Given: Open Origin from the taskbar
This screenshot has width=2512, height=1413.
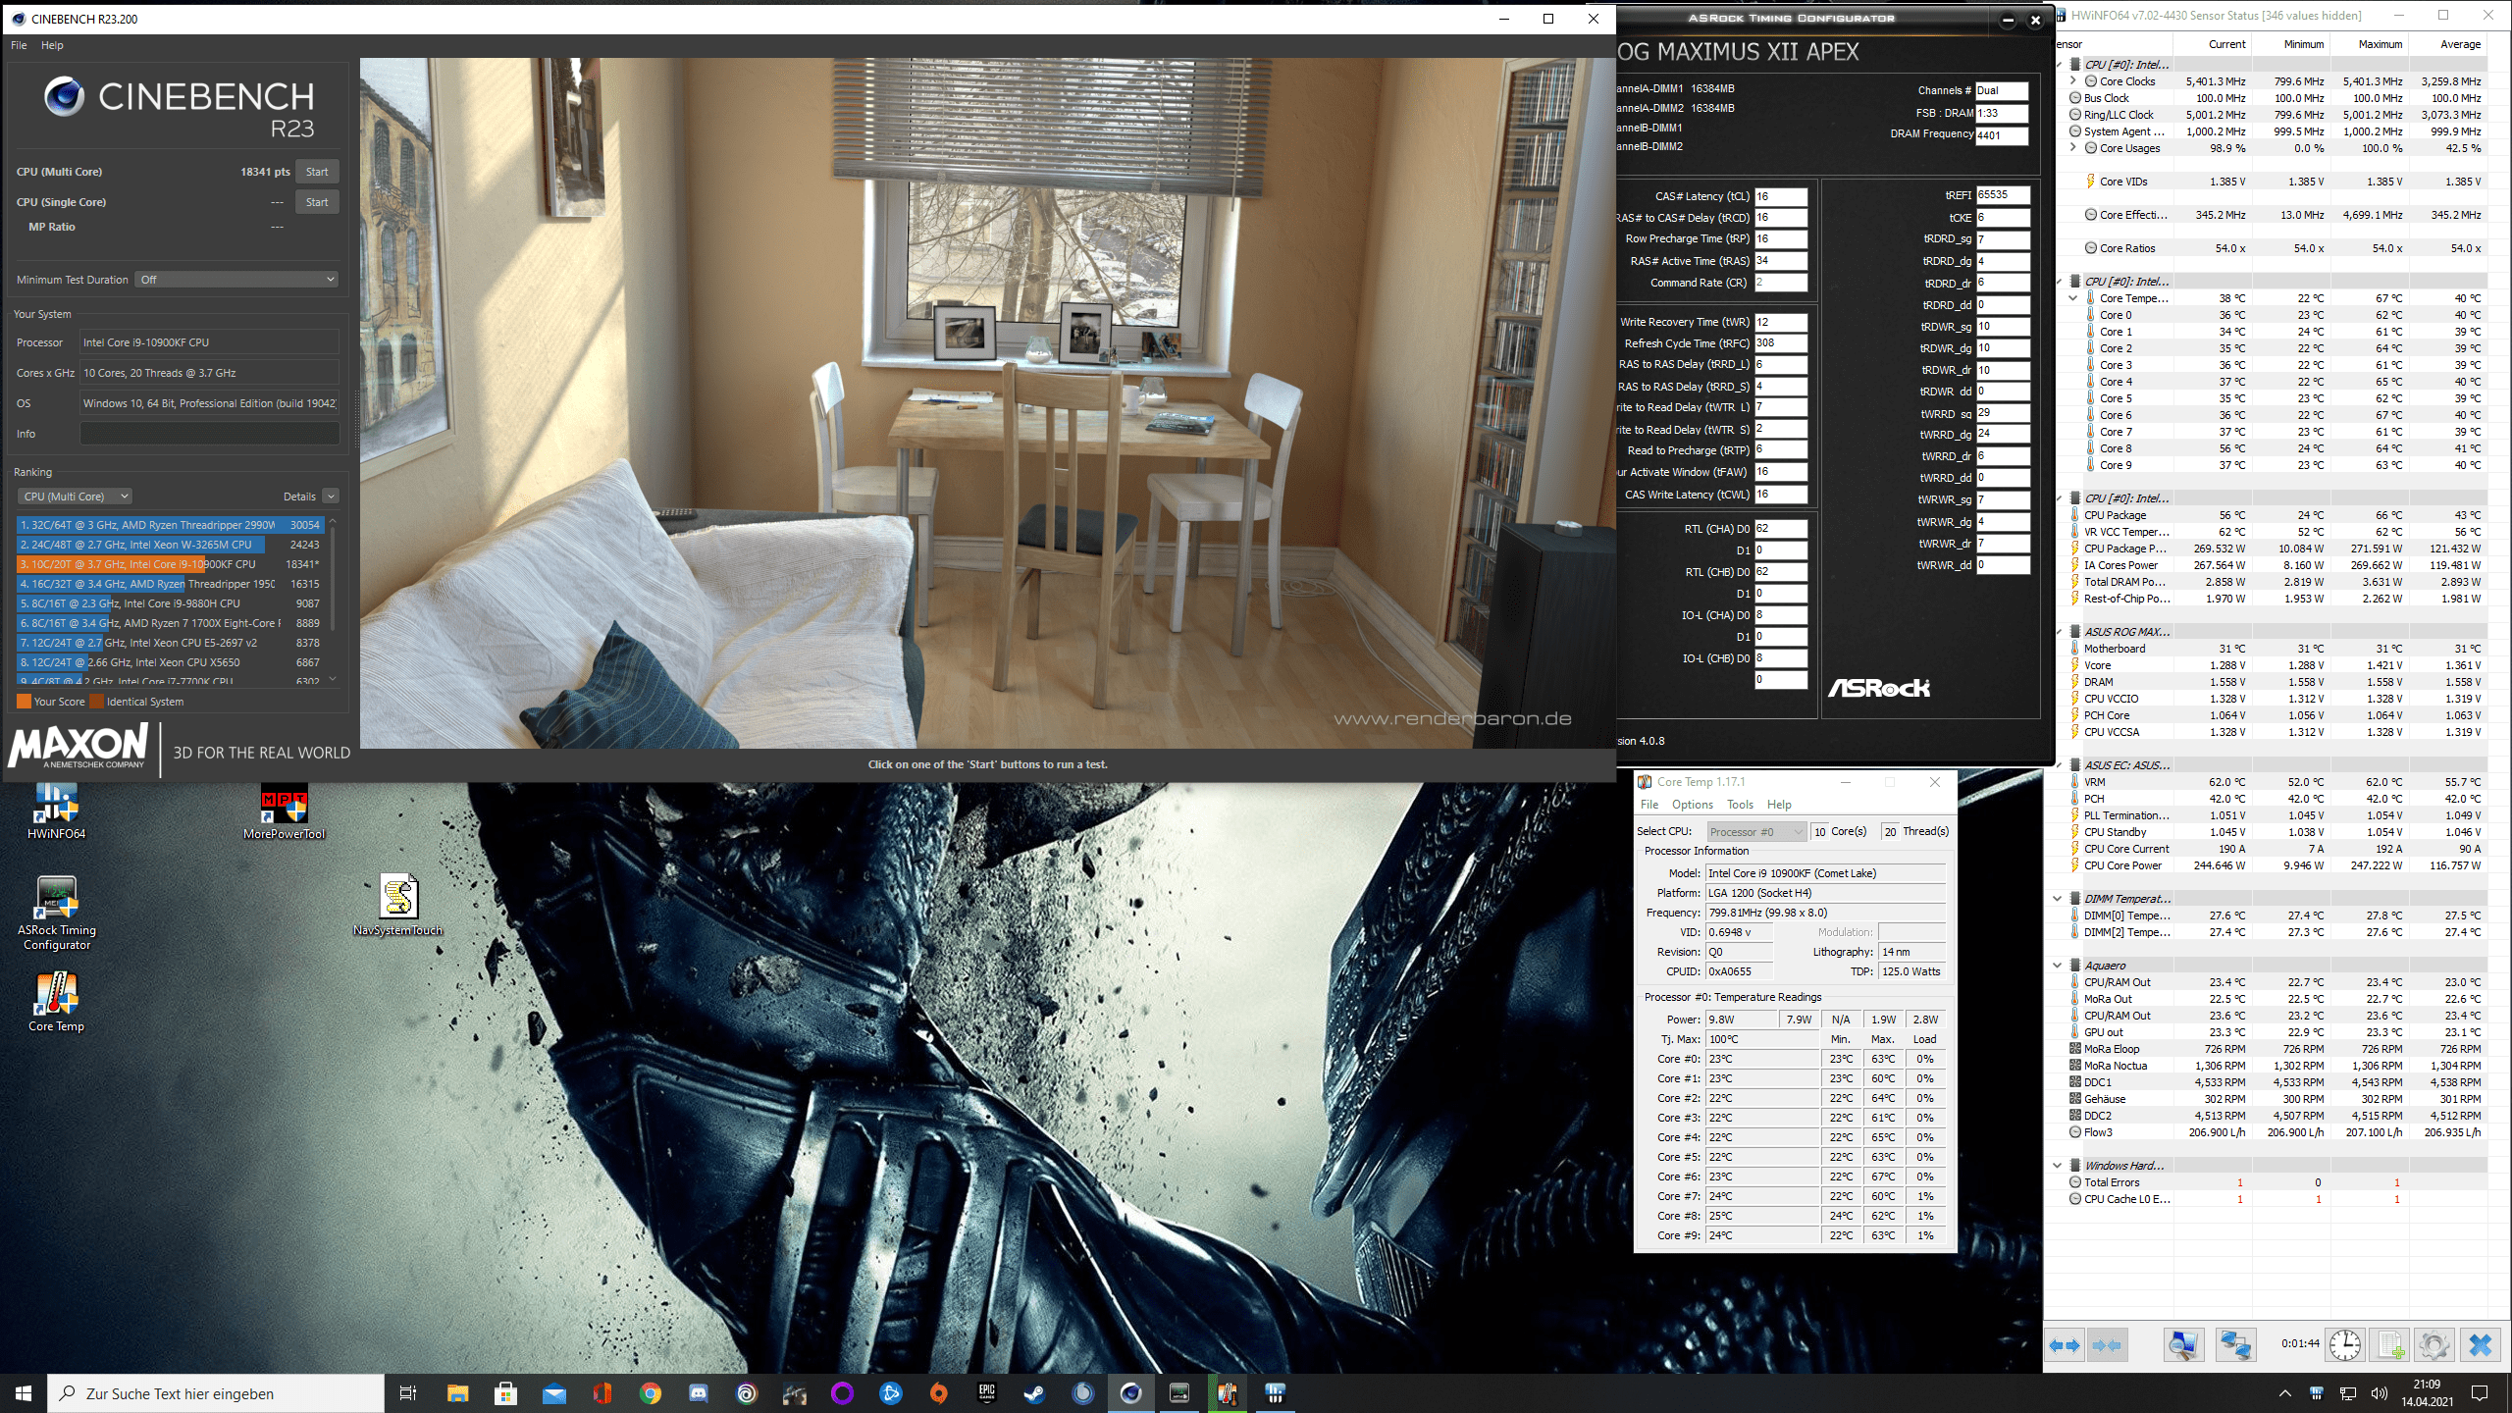Looking at the screenshot, I should click(938, 1393).
